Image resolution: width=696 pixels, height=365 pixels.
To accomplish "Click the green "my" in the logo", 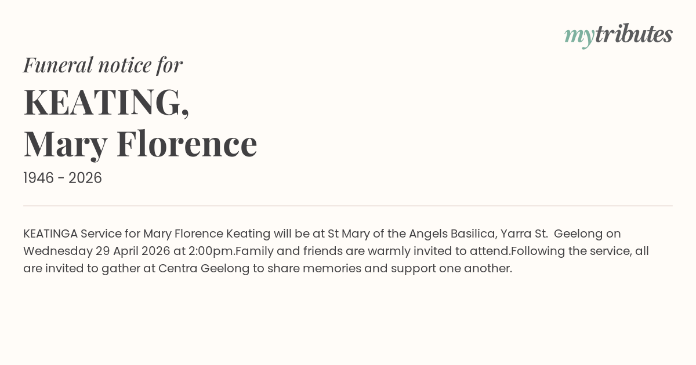I will [579, 36].
